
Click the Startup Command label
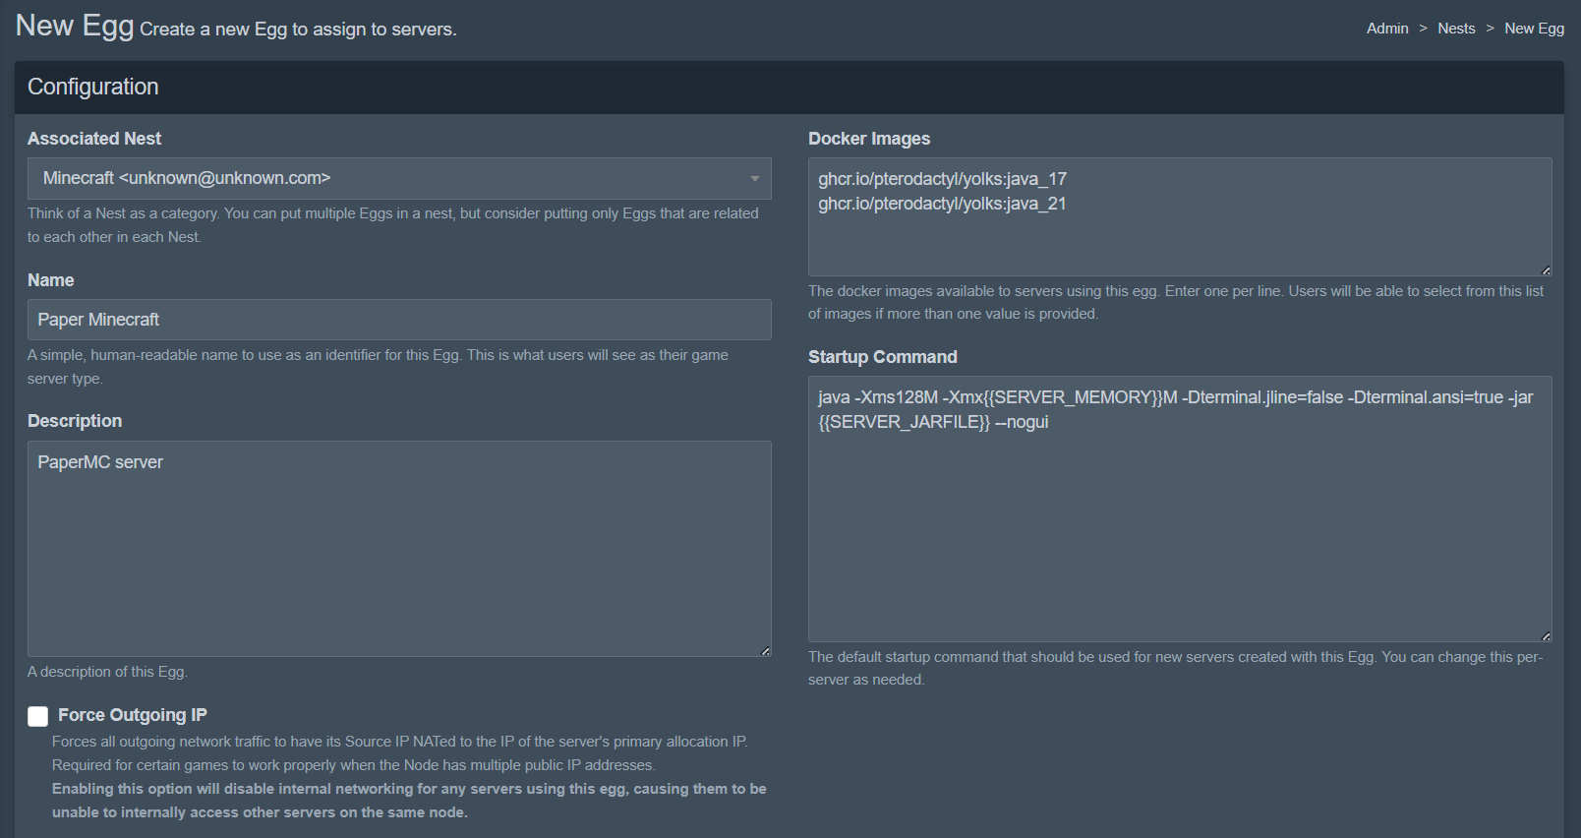point(883,357)
